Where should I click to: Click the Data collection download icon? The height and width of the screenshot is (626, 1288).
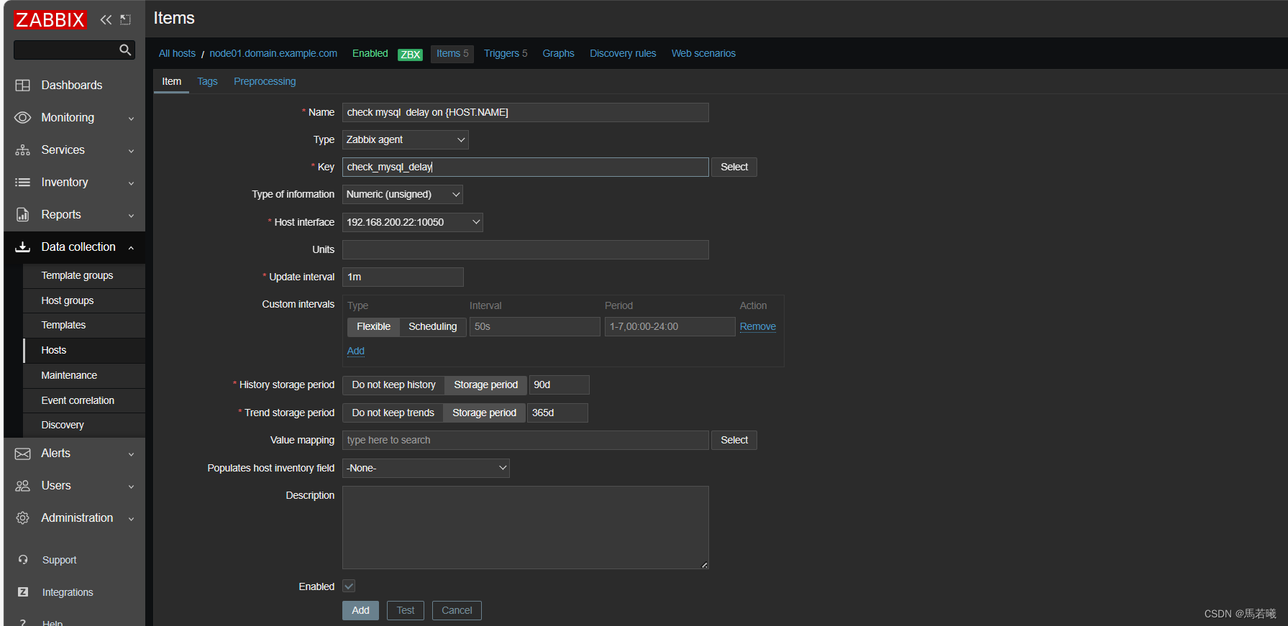click(23, 247)
